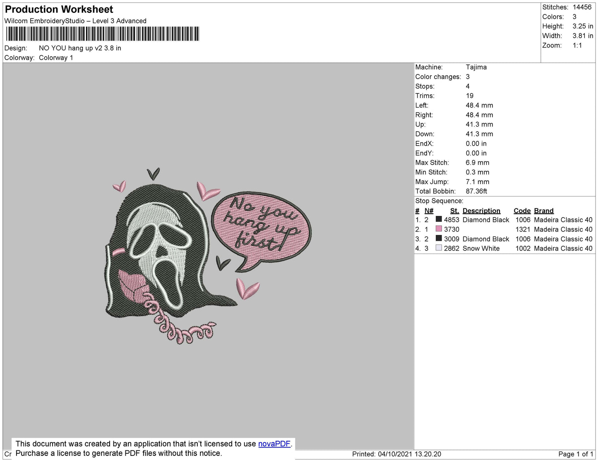Click the stitches count '14456'

[582, 7]
